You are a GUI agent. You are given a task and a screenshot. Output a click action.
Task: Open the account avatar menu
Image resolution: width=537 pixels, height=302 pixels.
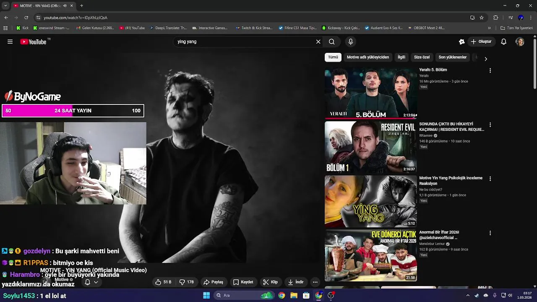(520, 42)
